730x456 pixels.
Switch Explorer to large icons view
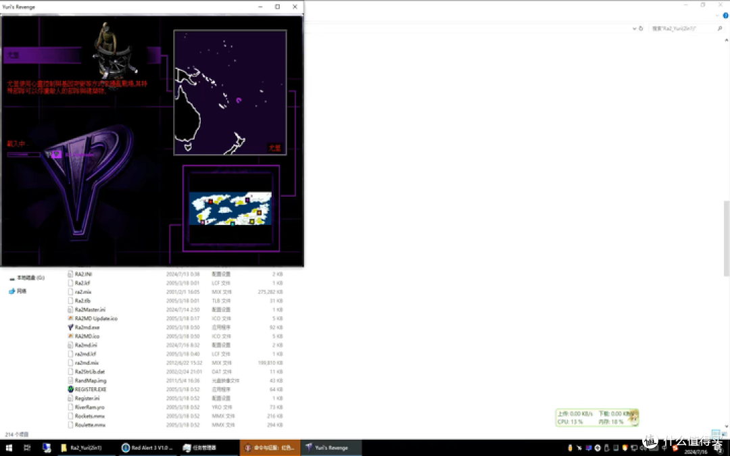click(x=725, y=434)
